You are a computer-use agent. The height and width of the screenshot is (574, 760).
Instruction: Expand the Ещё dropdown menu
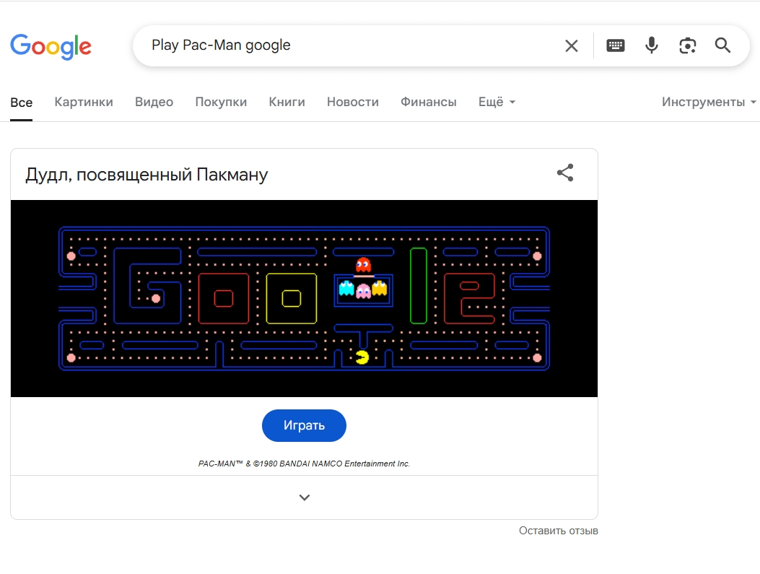497,102
